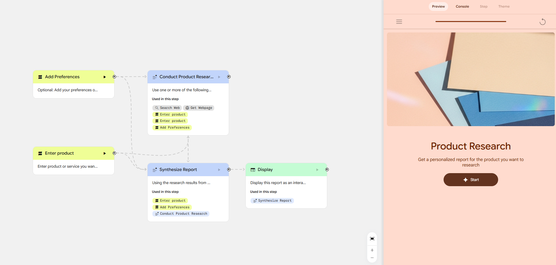
Task: Select output port of Display node
Action: click(327, 169)
